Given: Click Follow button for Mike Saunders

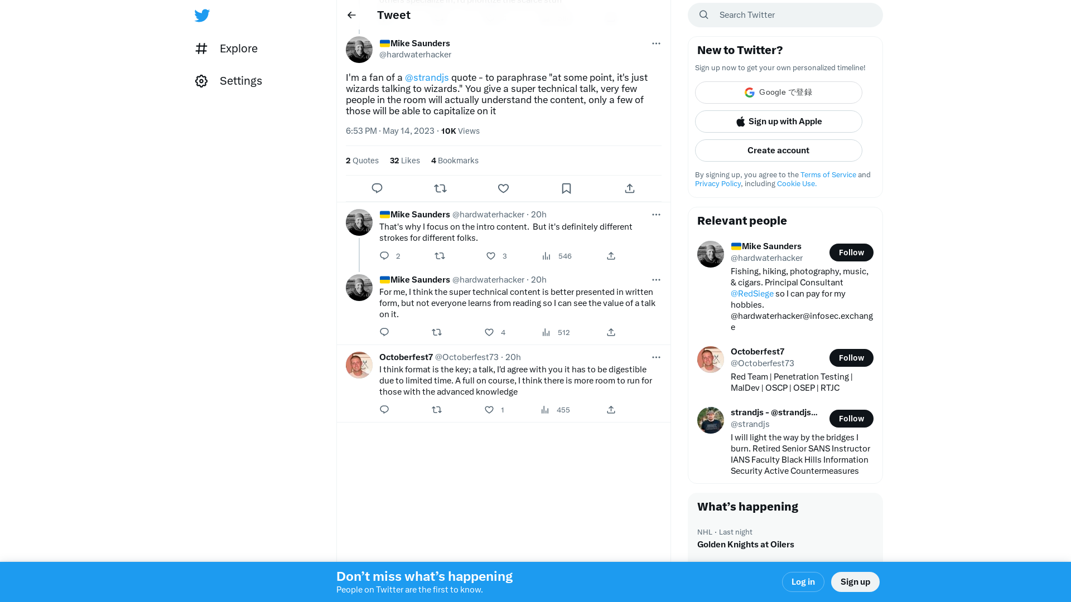Looking at the screenshot, I should coord(851,252).
